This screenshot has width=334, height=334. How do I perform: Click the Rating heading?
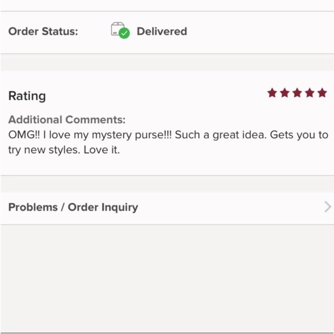(27, 96)
